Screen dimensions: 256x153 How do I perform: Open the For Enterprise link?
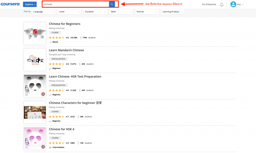pos(209,5)
